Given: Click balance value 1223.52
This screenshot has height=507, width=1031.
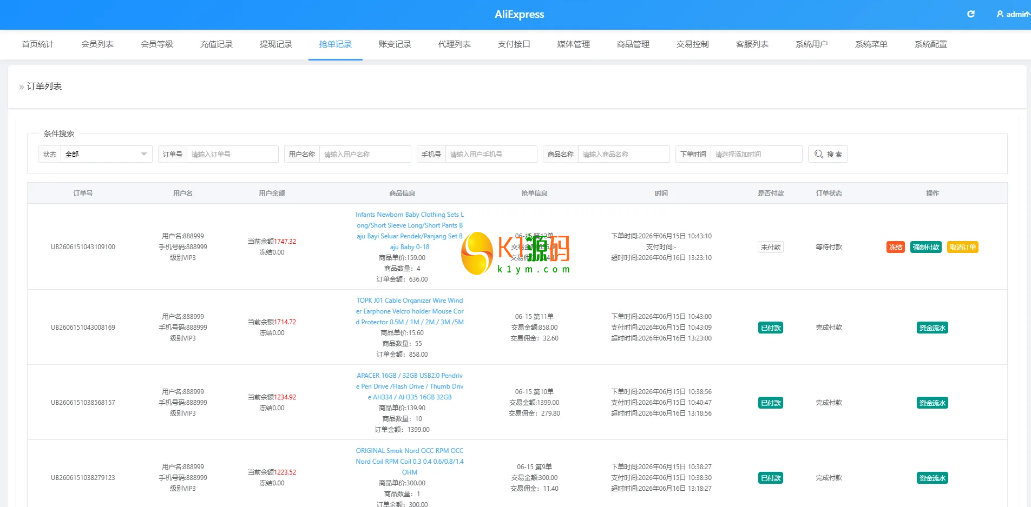Looking at the screenshot, I should [285, 472].
